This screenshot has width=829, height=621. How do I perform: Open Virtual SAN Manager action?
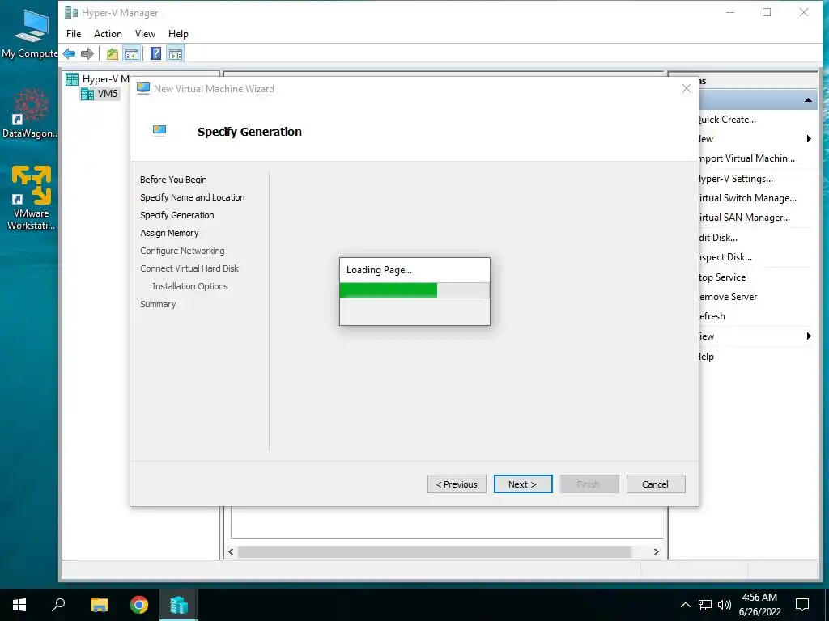[745, 218]
